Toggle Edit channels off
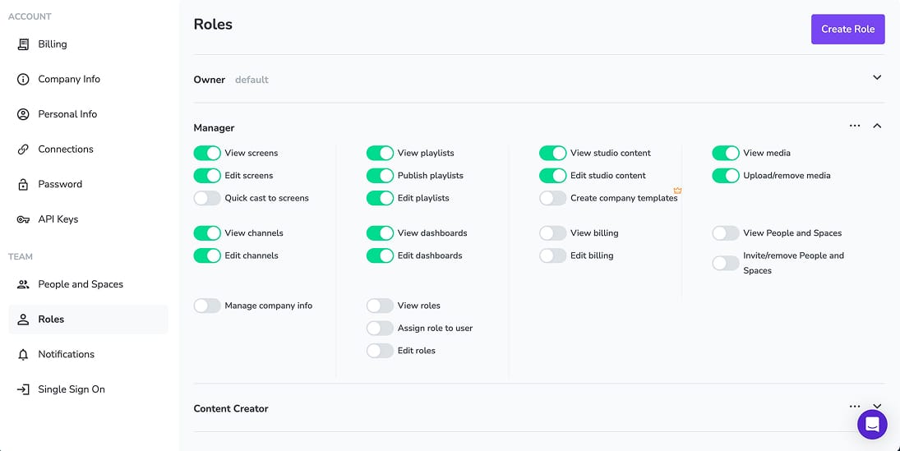This screenshot has height=451, width=900. 207,255
